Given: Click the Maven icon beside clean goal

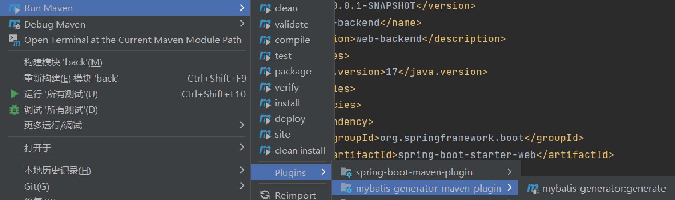Looking at the screenshot, I should point(265,8).
